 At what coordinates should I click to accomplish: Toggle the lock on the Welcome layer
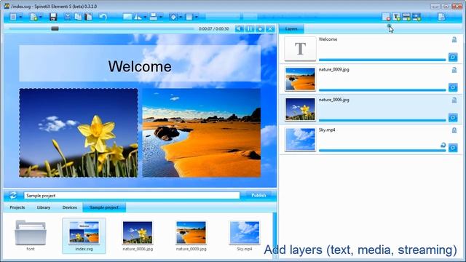point(454,39)
